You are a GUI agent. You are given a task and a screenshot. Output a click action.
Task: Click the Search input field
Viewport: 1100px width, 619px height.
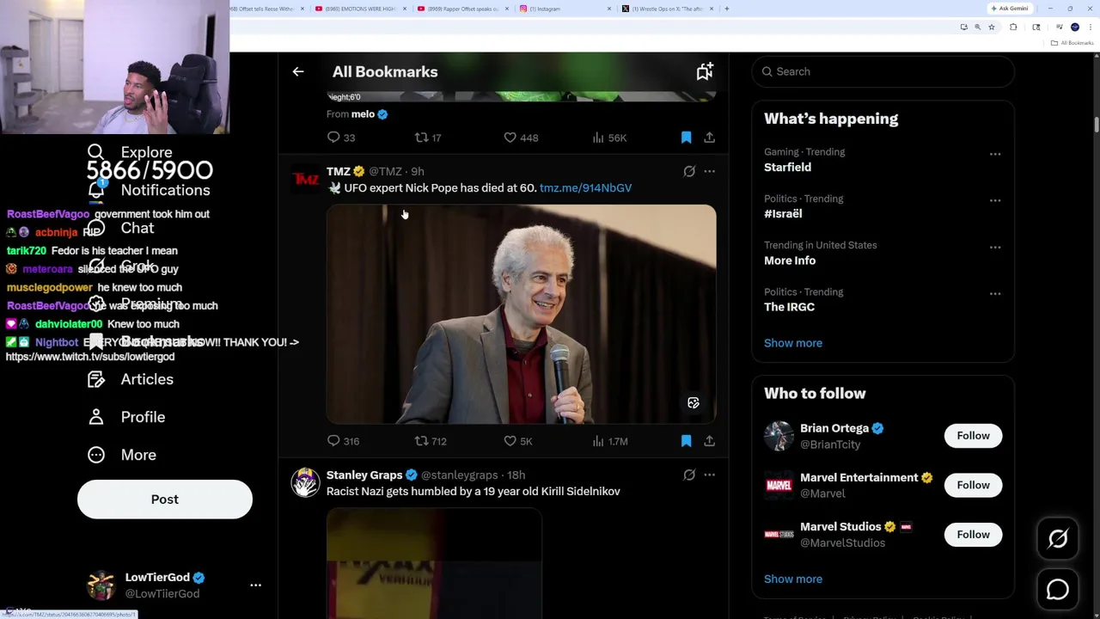pos(883,72)
